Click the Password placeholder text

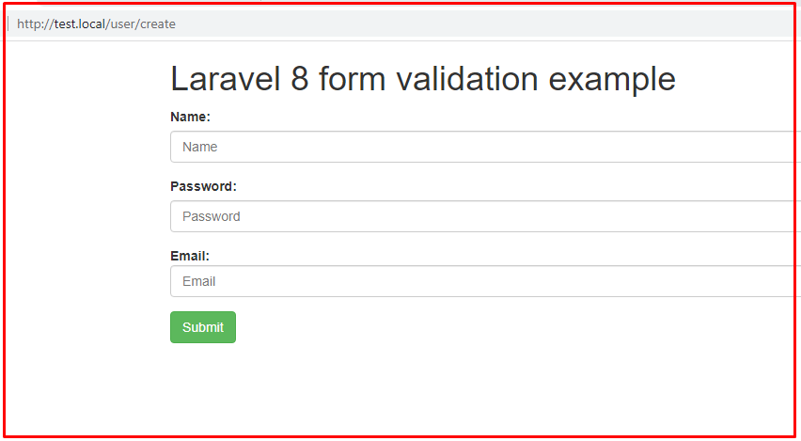click(212, 216)
